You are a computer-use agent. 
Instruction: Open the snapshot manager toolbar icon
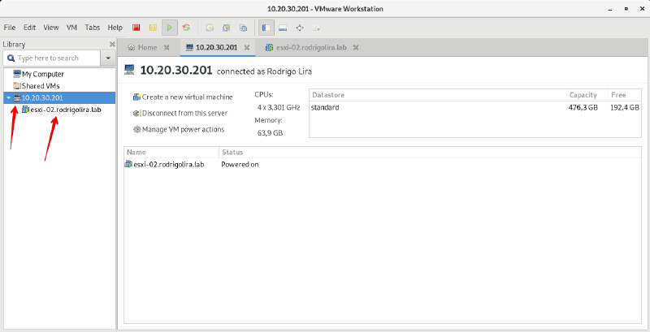click(243, 28)
